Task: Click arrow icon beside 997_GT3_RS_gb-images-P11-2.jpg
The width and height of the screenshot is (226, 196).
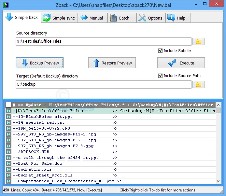Action: click(x=9, y=134)
